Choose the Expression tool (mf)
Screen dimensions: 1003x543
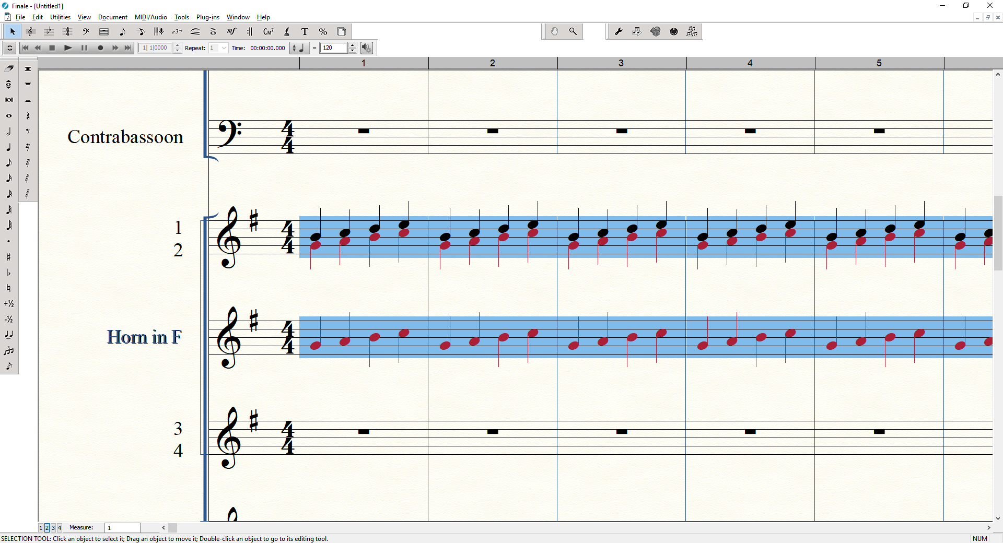[x=231, y=32]
